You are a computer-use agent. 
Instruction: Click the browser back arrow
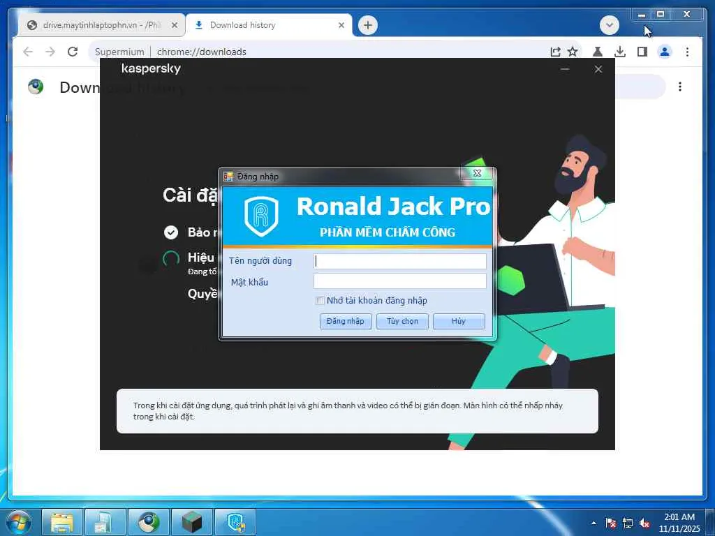pos(28,52)
